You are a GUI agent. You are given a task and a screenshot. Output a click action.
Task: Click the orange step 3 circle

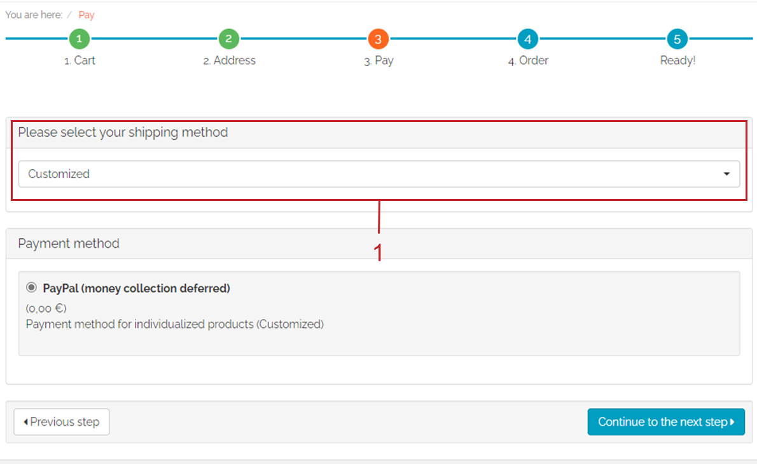tap(378, 39)
